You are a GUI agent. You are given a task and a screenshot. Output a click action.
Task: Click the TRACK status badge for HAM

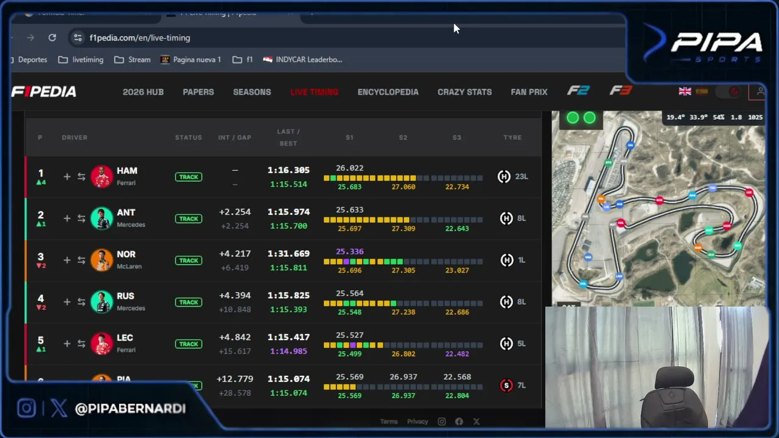[189, 177]
